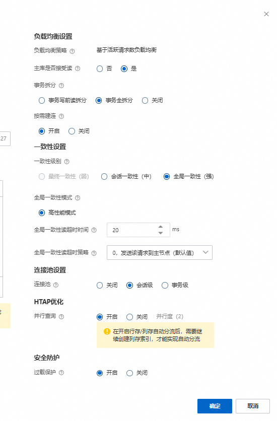Open the 全局一致性读超时策略 dropdown
The height and width of the screenshot is (421, 277).
click(x=160, y=252)
